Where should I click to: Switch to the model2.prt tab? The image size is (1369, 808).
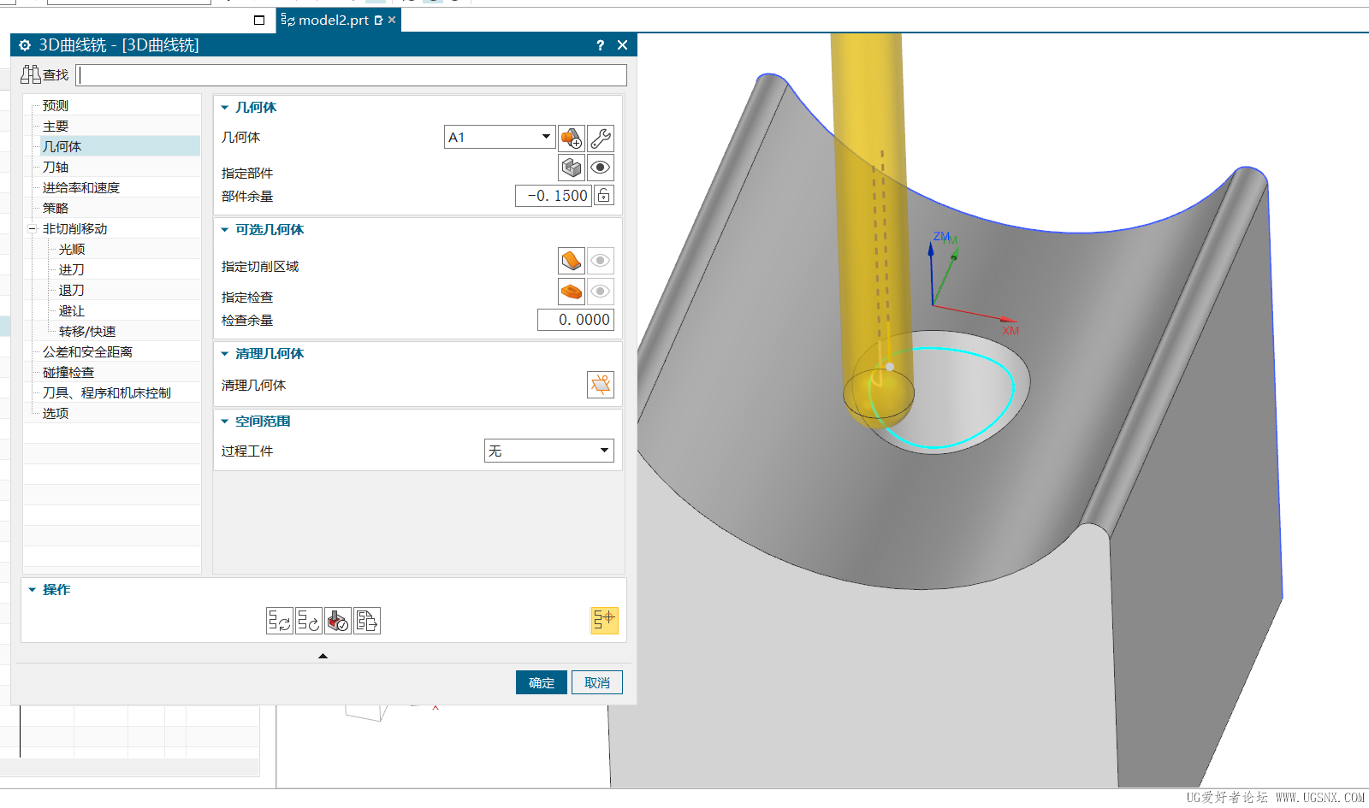click(333, 20)
